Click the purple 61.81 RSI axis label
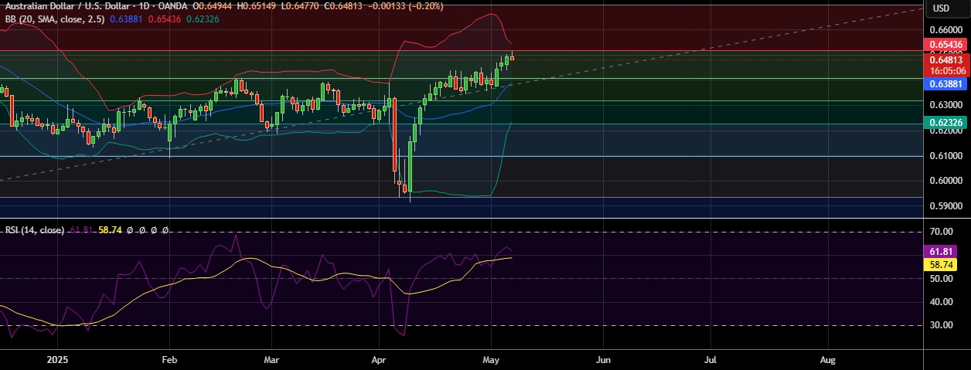 pyautogui.click(x=942, y=251)
